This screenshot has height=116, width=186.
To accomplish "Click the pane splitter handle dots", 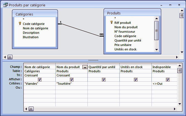I will [x=93, y=60].
